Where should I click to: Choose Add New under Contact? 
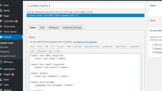(x=4, y=47)
